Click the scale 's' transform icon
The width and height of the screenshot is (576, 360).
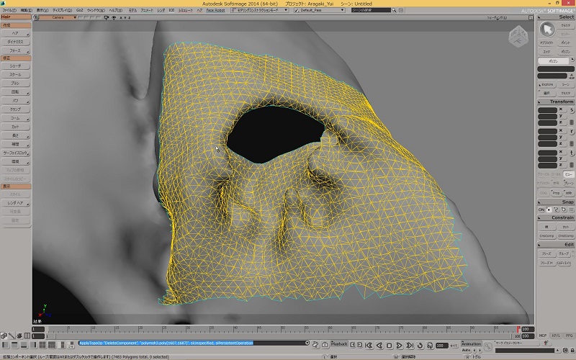[x=572, y=110]
